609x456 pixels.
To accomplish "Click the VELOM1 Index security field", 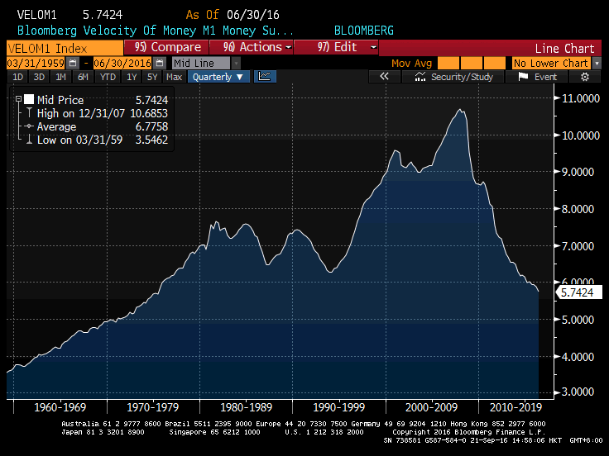I will click(x=62, y=47).
